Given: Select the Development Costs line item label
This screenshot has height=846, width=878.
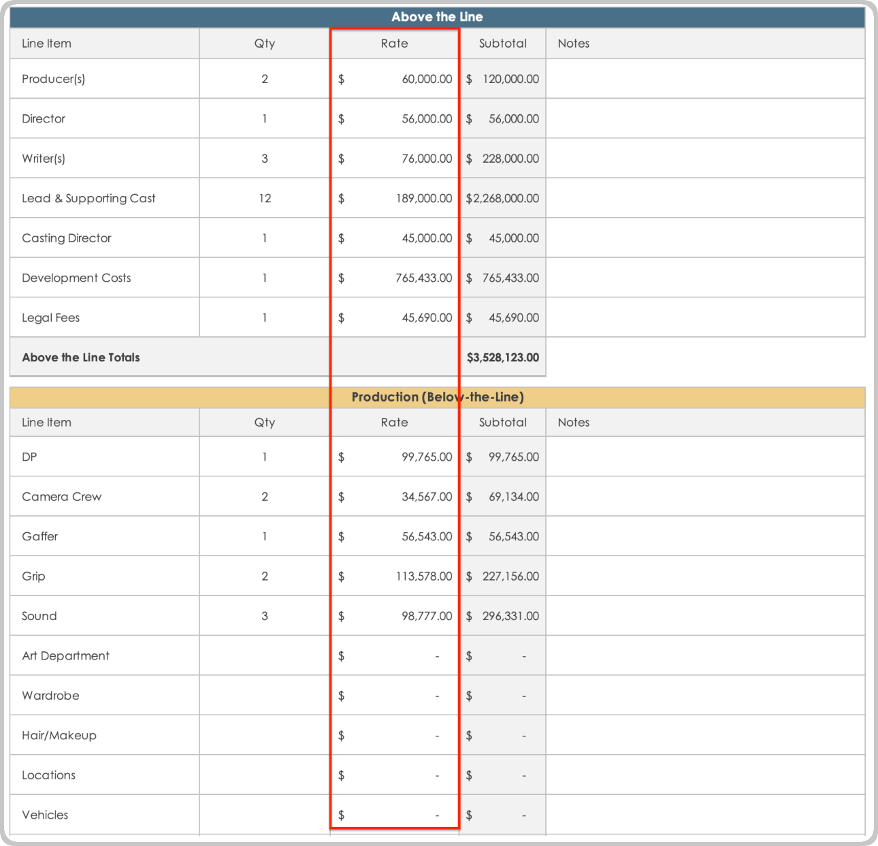Looking at the screenshot, I should coord(76,278).
